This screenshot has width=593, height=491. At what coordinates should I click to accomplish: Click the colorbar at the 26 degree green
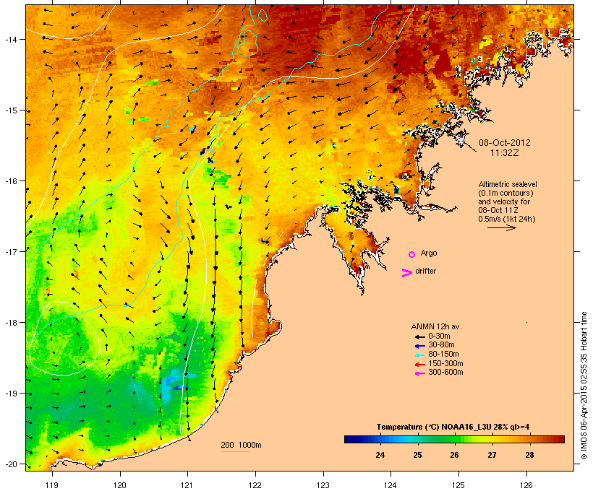pyautogui.click(x=455, y=439)
